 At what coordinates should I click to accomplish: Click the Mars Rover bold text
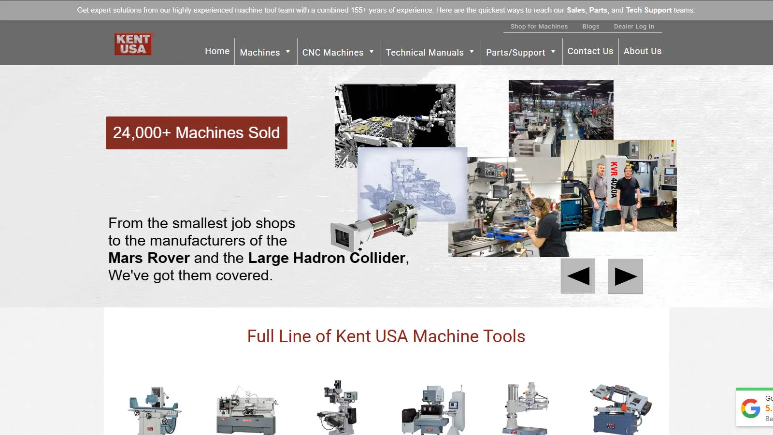(x=149, y=258)
